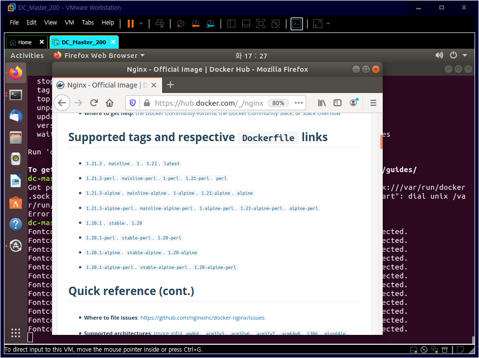Image resolution: width=479 pixels, height=358 pixels.
Task: Toggle the Firefox sidebar icon
Action: 338,103
